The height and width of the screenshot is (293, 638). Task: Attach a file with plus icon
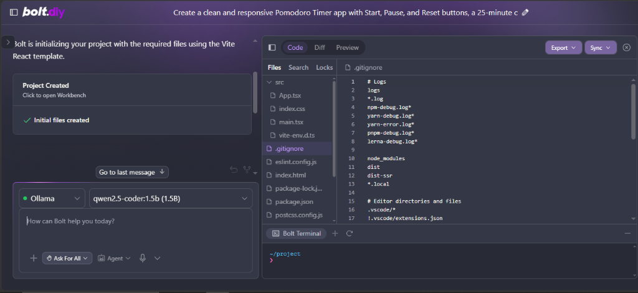pyautogui.click(x=34, y=258)
